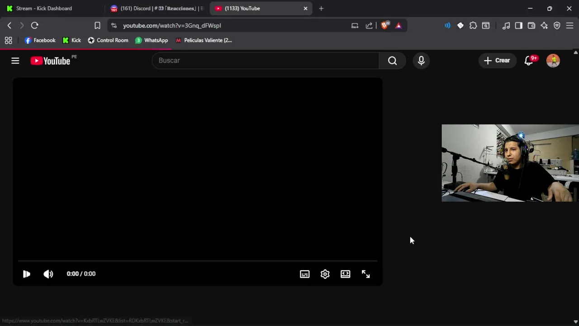
Task: Open the Brave Rewards triangle icon
Action: [399, 25]
